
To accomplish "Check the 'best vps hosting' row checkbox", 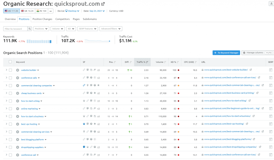I will [10, 124].
